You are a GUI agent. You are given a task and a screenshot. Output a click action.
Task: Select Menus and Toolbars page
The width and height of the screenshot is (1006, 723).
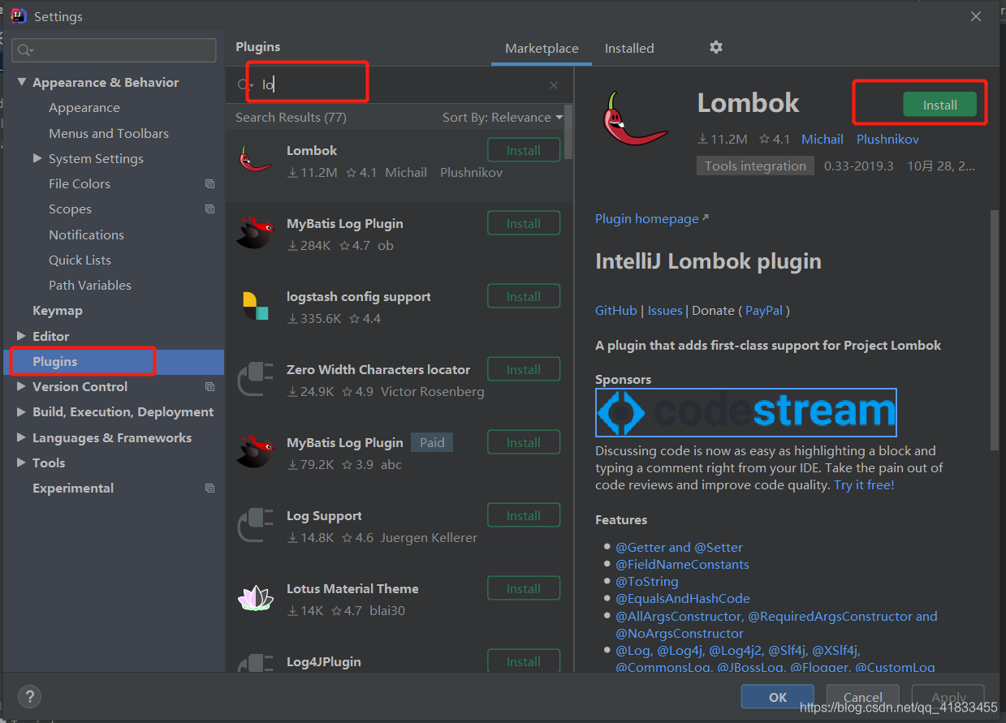point(109,133)
